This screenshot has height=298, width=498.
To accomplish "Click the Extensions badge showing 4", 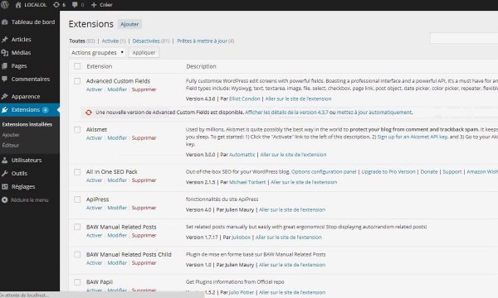I will pos(46,110).
